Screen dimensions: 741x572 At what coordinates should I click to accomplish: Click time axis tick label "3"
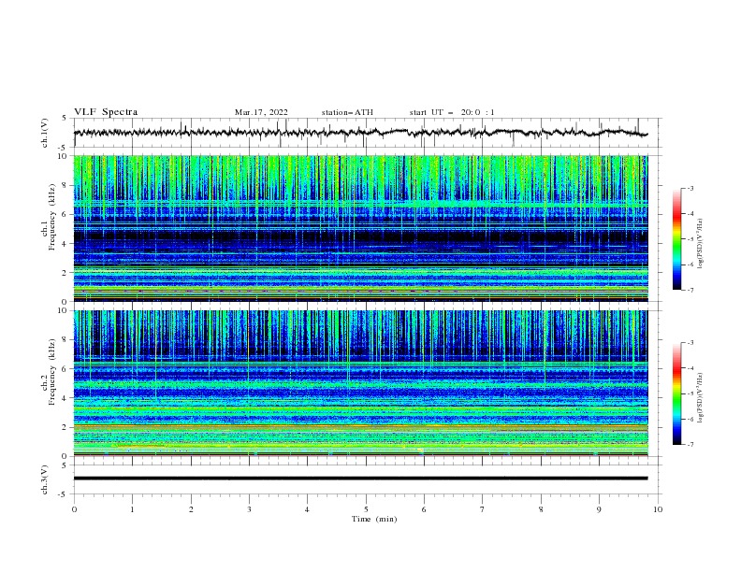249,509
